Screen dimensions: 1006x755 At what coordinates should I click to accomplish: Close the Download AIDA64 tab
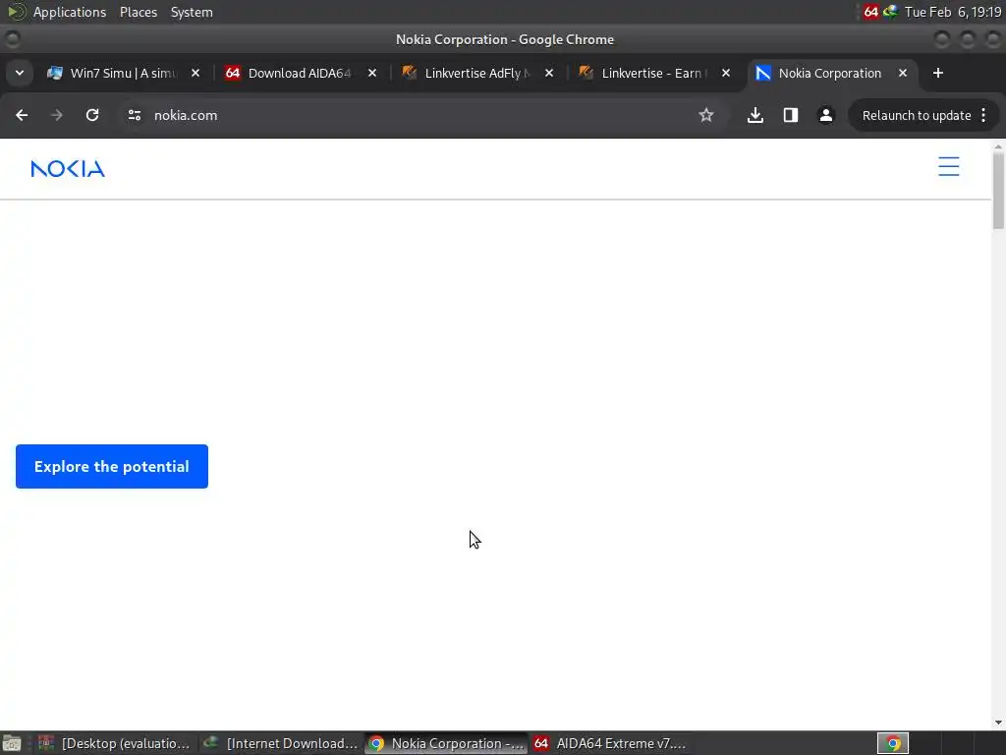[x=372, y=73]
